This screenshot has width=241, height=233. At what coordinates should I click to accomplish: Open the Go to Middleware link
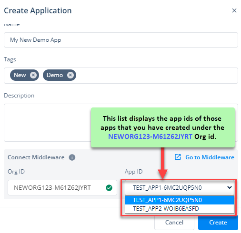[210, 157]
